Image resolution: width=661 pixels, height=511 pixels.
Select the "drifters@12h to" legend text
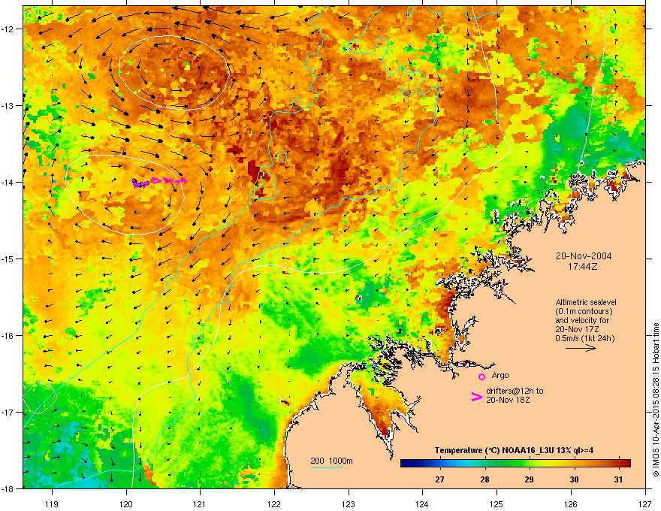pos(515,391)
